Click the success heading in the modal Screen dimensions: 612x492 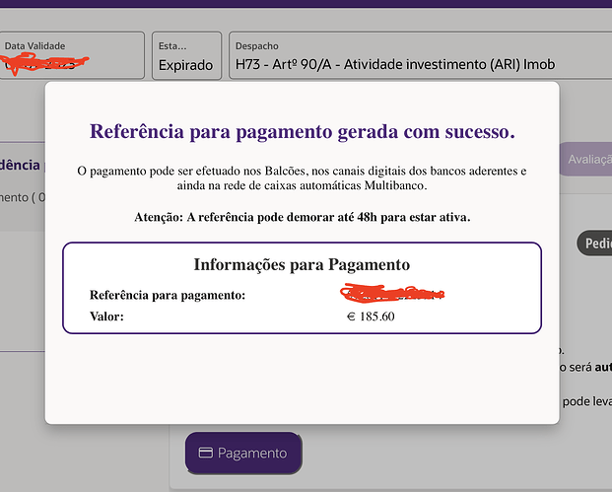coord(302,131)
